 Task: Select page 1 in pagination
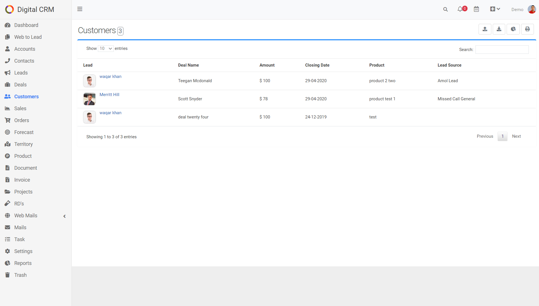pyautogui.click(x=502, y=136)
